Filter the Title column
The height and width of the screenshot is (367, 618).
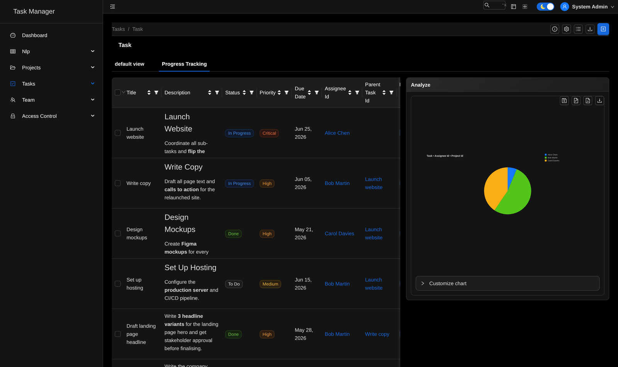point(156,93)
